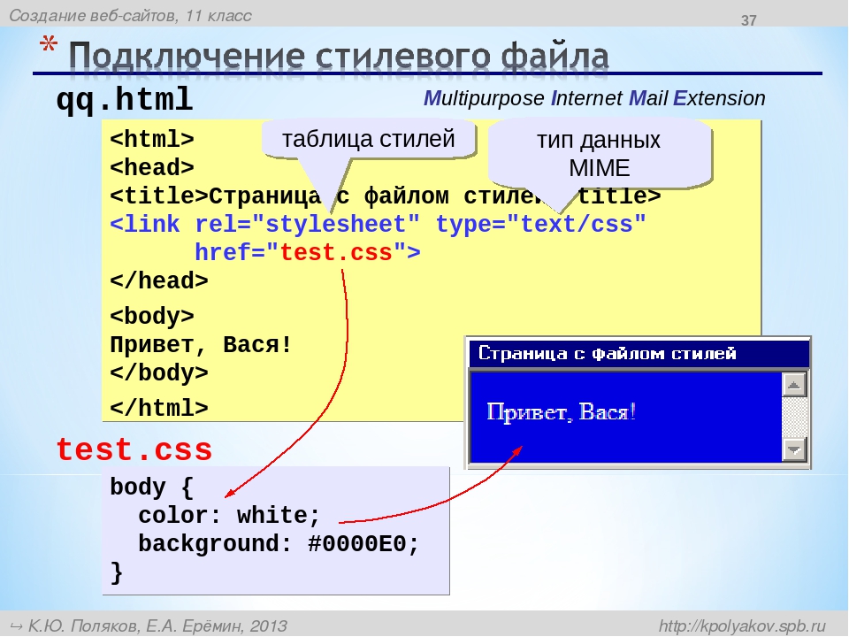Screen dimensions: 849x637
Task: Click the "таблица стилей" callout bubble
Action: point(368,139)
